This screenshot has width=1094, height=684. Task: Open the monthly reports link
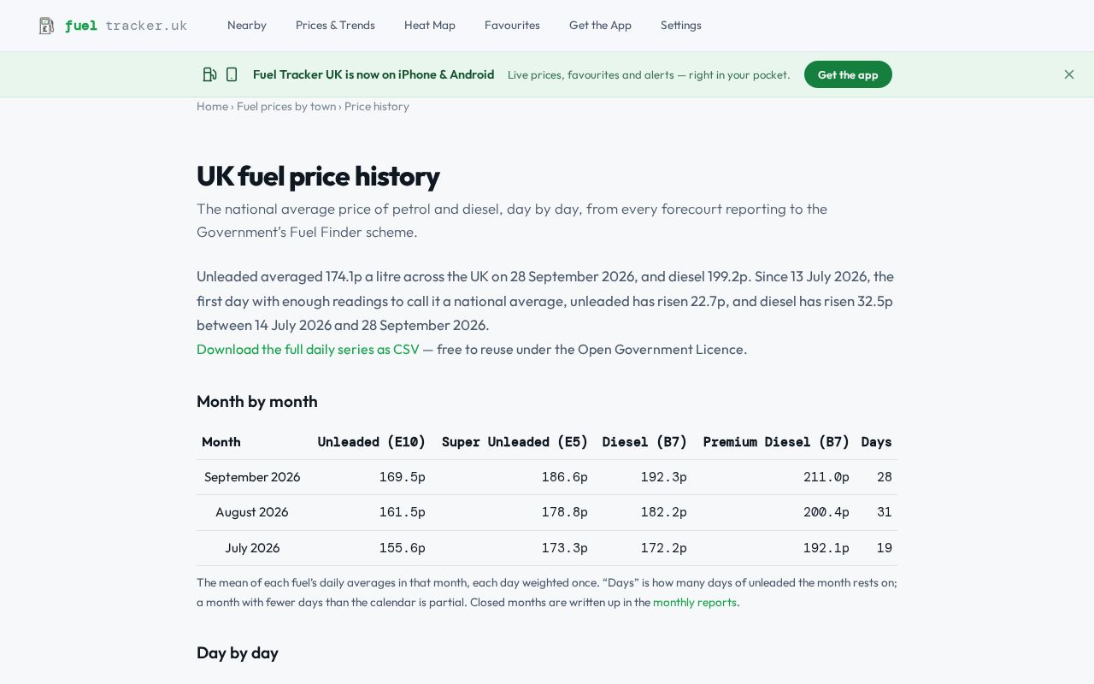pos(695,602)
